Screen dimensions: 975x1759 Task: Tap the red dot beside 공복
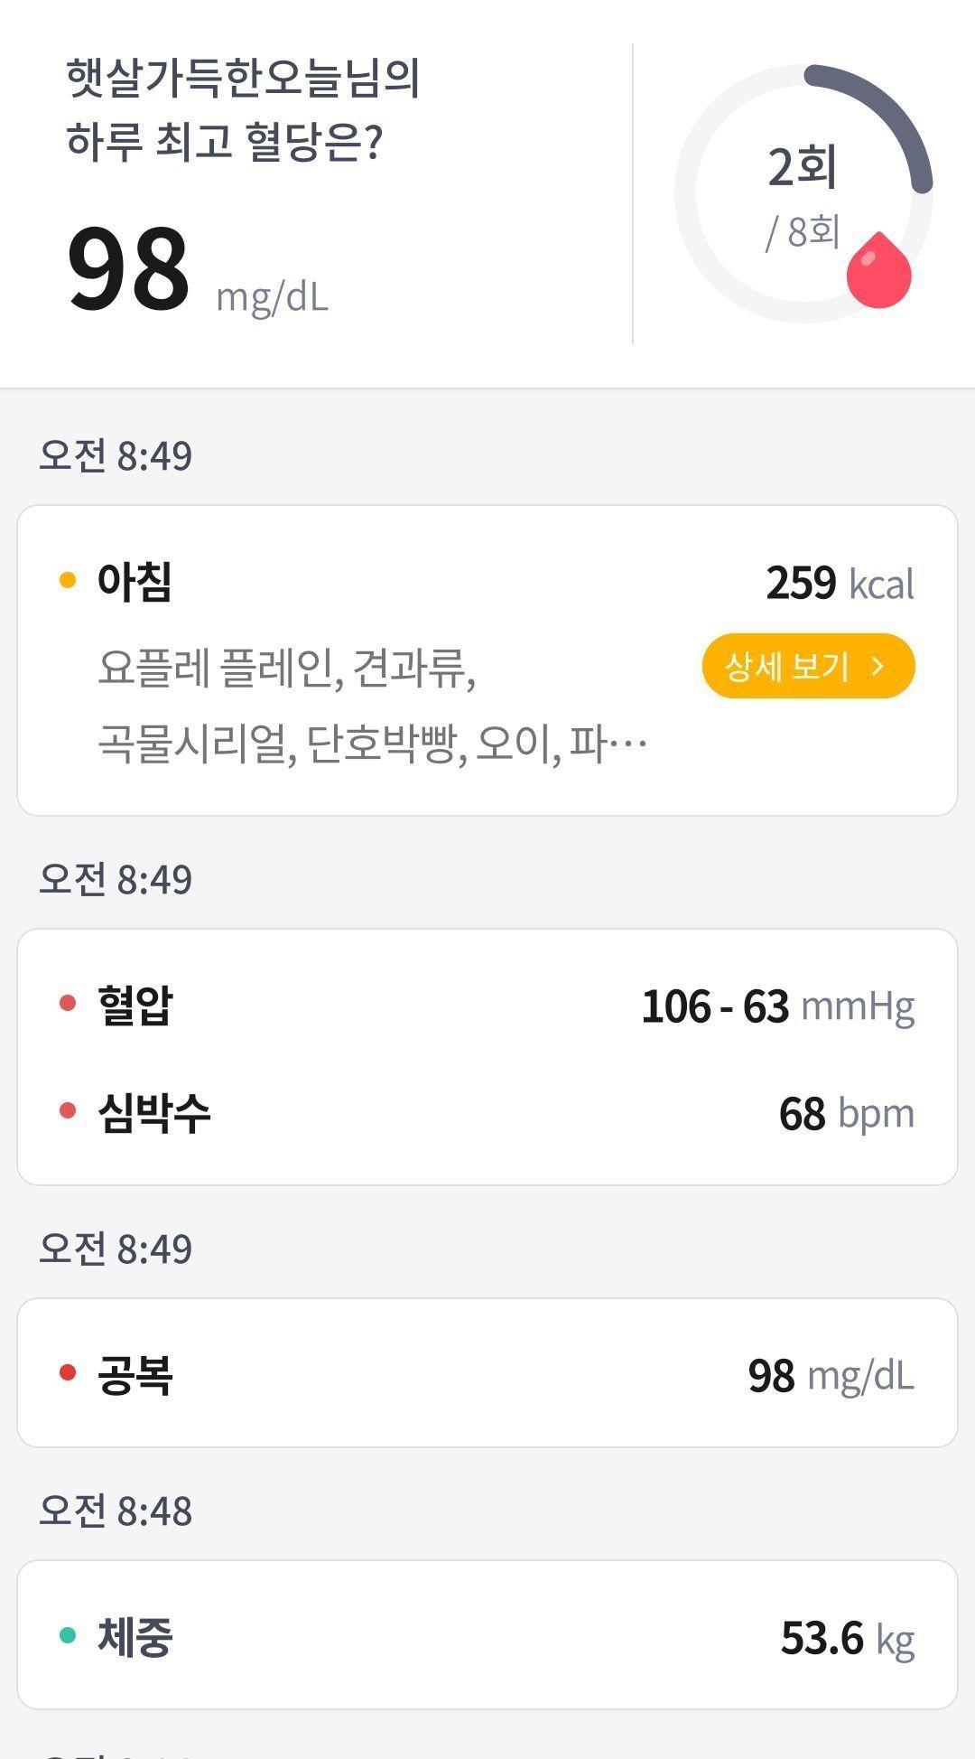[x=68, y=1372]
